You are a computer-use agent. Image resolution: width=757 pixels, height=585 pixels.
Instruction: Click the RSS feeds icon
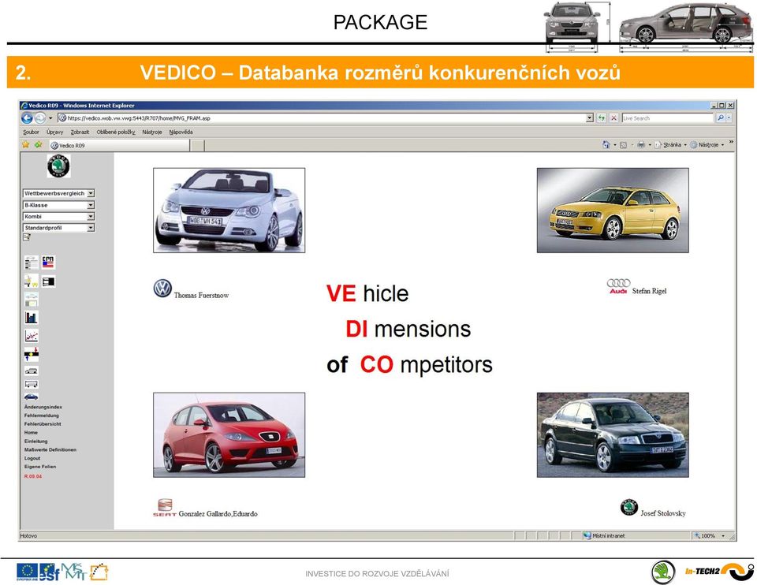(x=623, y=145)
